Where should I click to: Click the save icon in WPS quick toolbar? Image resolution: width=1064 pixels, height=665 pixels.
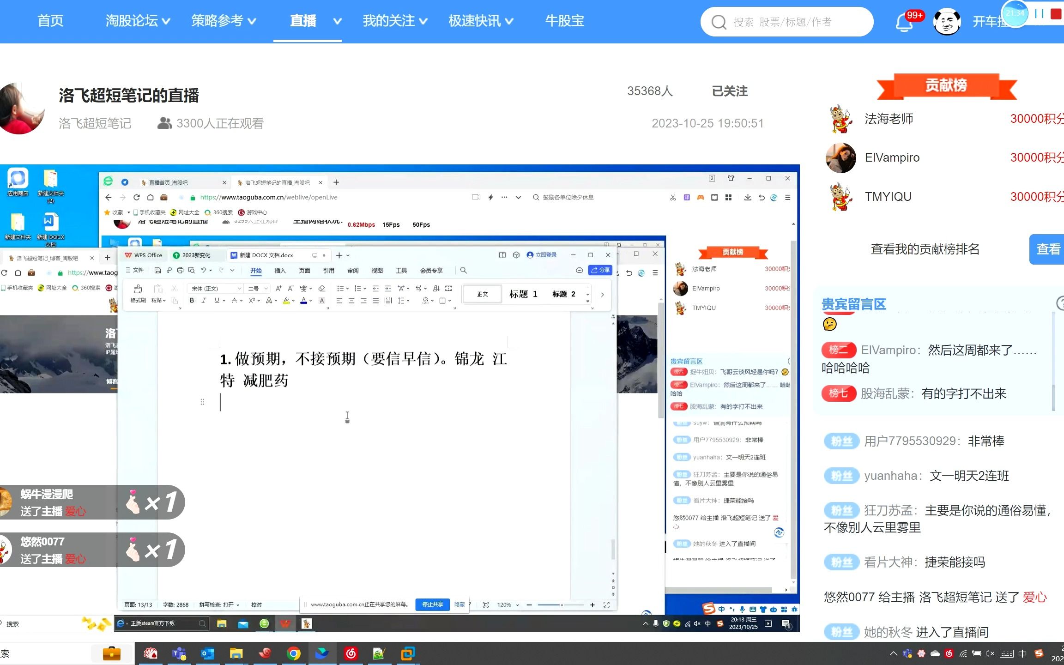point(157,270)
